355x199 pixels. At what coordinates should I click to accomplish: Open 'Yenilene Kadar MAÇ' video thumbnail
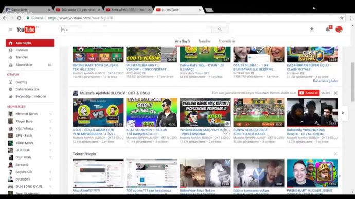click(x=205, y=113)
